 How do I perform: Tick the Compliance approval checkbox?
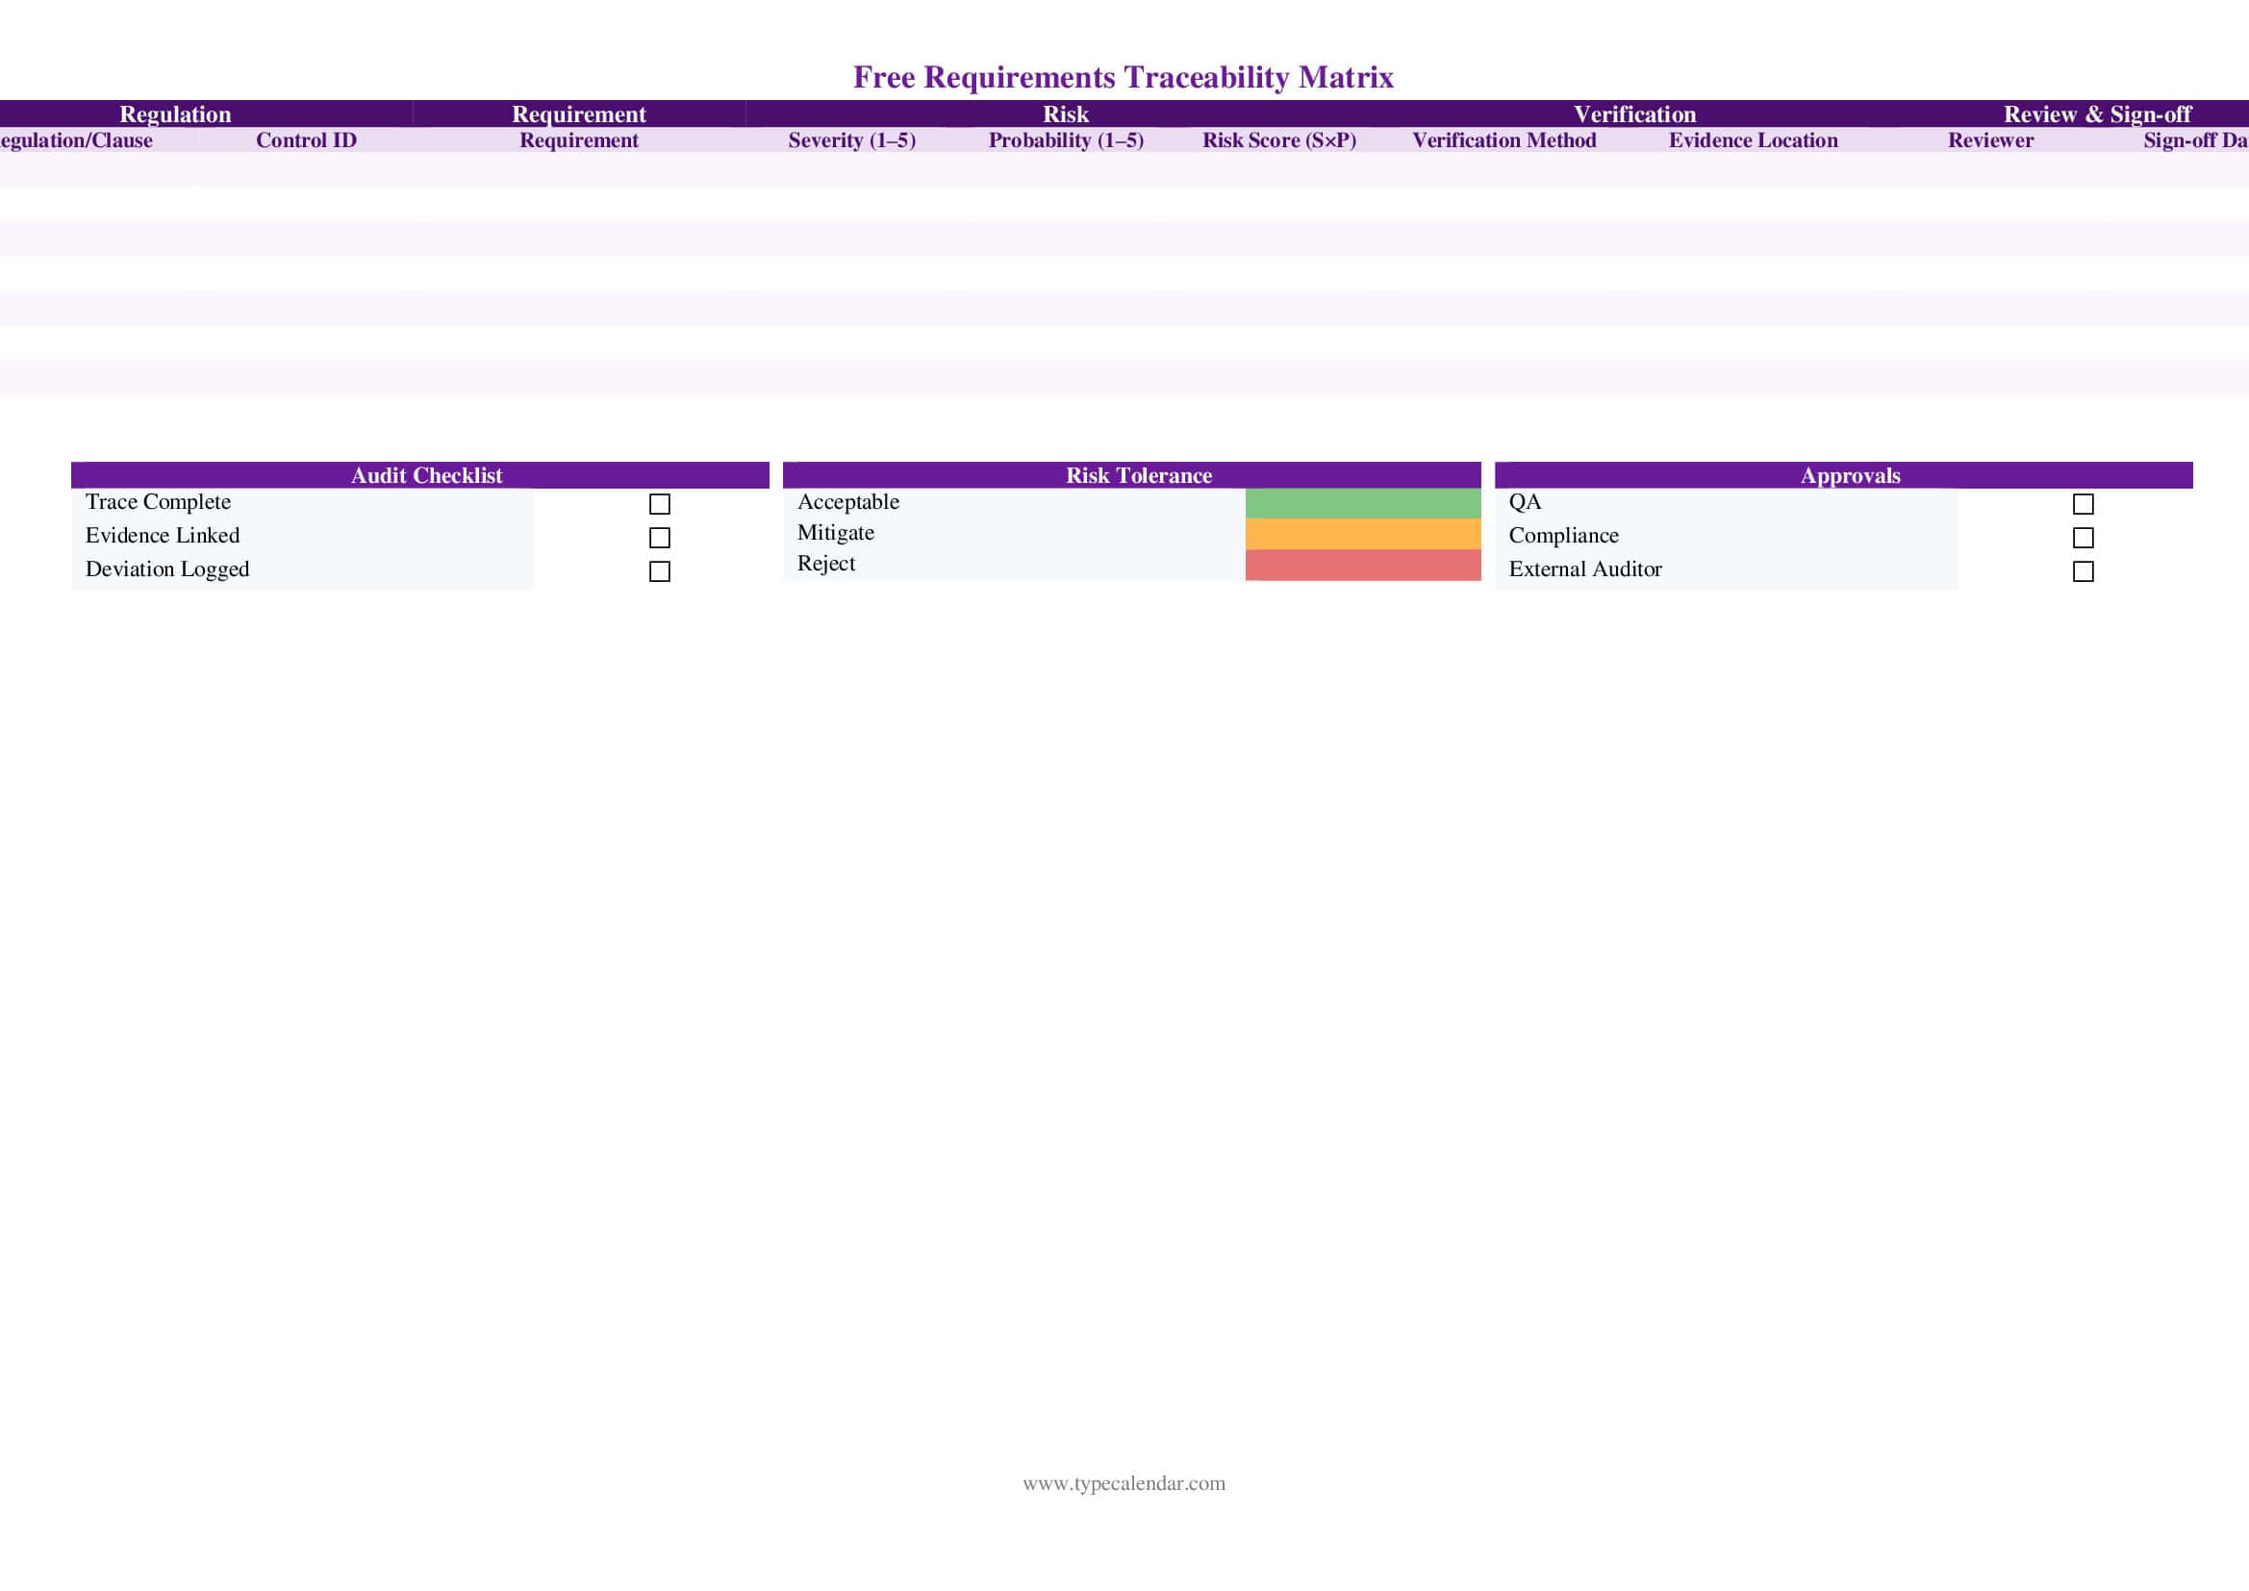pyautogui.click(x=2084, y=538)
